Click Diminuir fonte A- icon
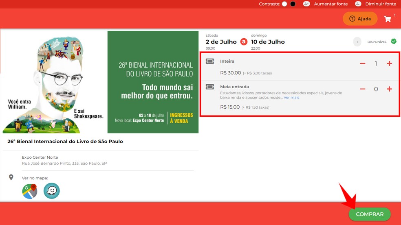 pyautogui.click(x=358, y=4)
